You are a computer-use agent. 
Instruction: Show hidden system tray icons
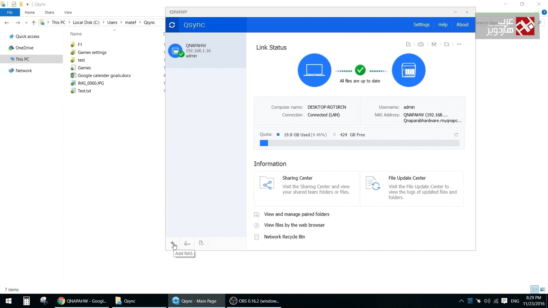click(x=461, y=301)
